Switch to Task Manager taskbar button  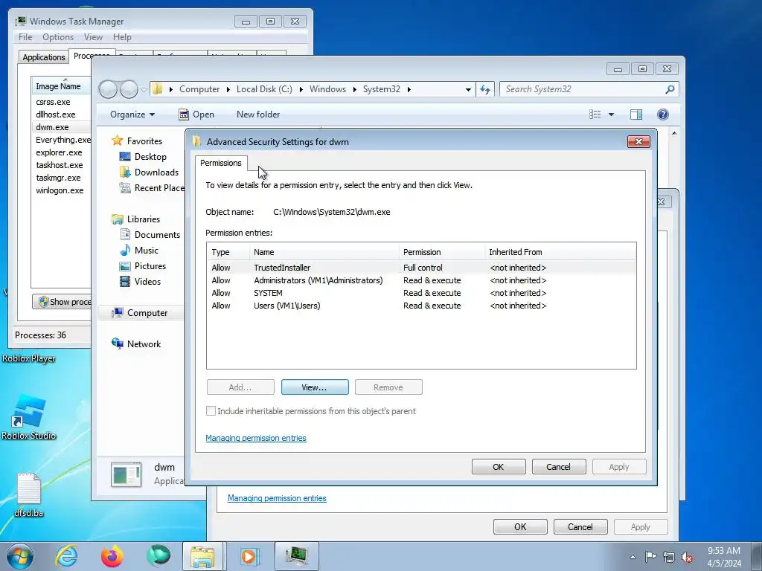click(x=297, y=556)
